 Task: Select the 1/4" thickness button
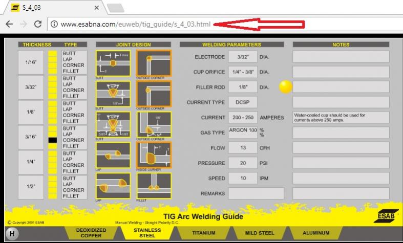[x=31, y=162]
